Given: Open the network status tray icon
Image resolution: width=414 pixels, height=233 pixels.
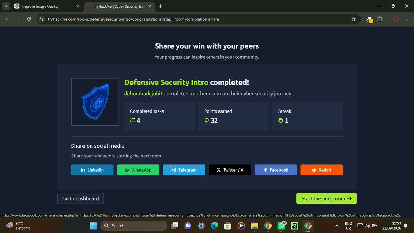Looking at the screenshot, I should coord(360,226).
